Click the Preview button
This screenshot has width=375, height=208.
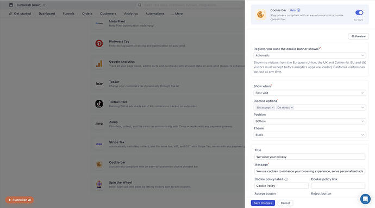pos(358,36)
